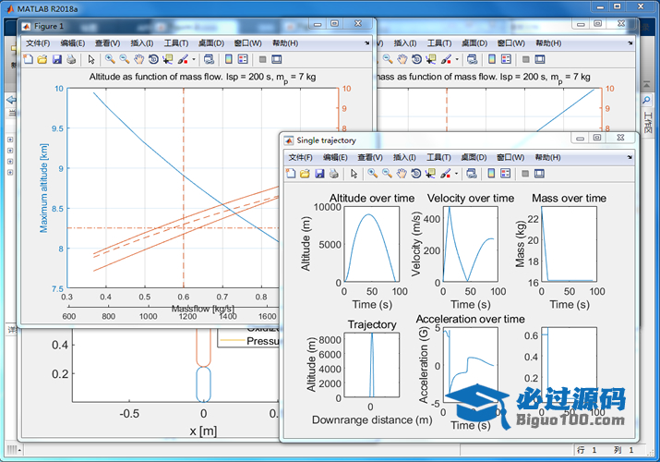
Task: Click Link Plot icon in Figure 1 toolbar
Action: click(x=209, y=59)
